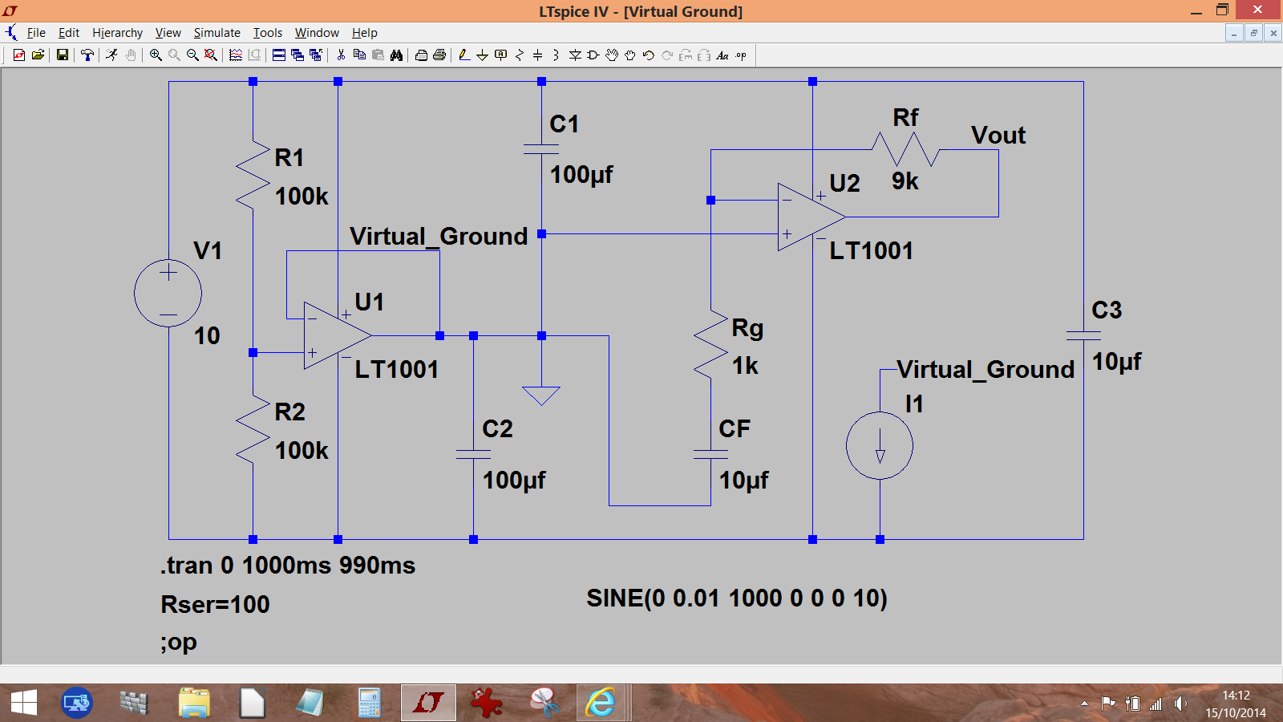Save the current schematic
This screenshot has height=722, width=1283.
62,55
